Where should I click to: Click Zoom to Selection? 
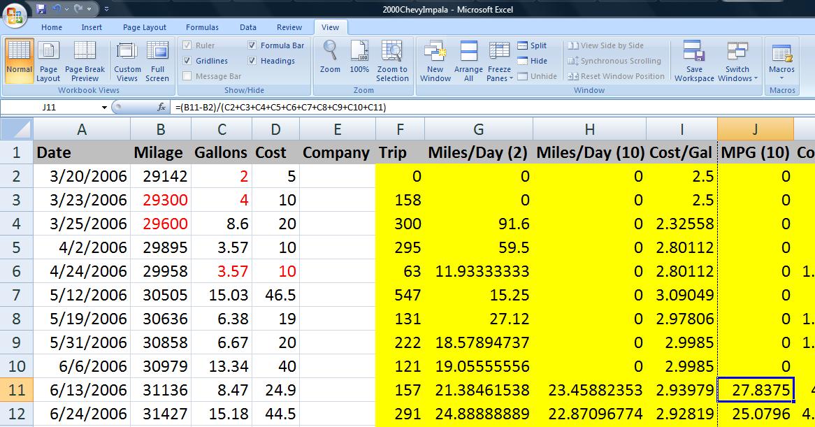(x=392, y=61)
